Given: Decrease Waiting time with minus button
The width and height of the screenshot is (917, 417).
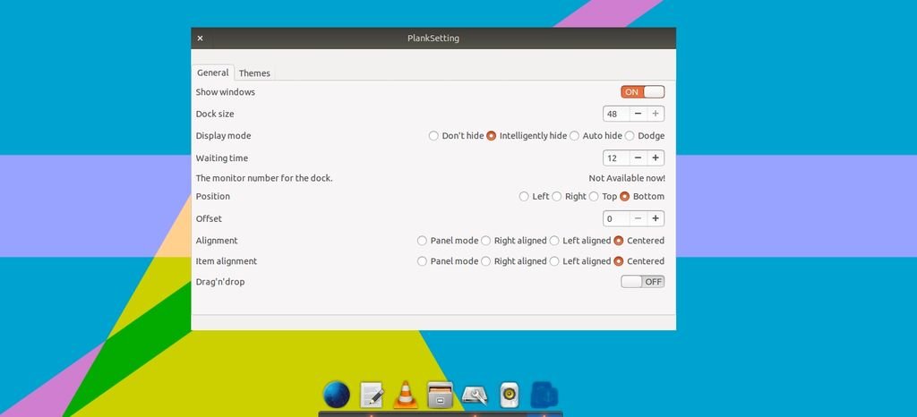Looking at the screenshot, I should click(x=638, y=157).
